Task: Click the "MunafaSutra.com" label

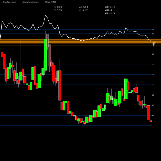Action: pos(31,2)
